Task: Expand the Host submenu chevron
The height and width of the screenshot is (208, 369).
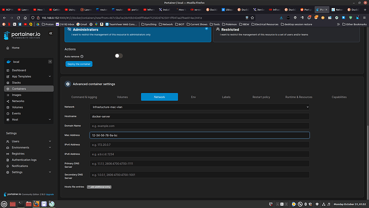Action: pos(50,120)
